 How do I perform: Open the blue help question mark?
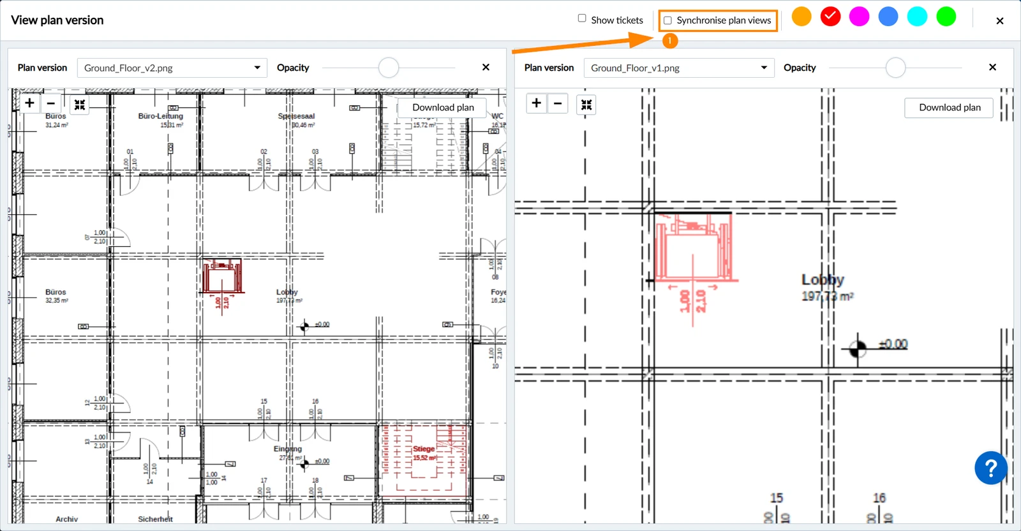991,469
